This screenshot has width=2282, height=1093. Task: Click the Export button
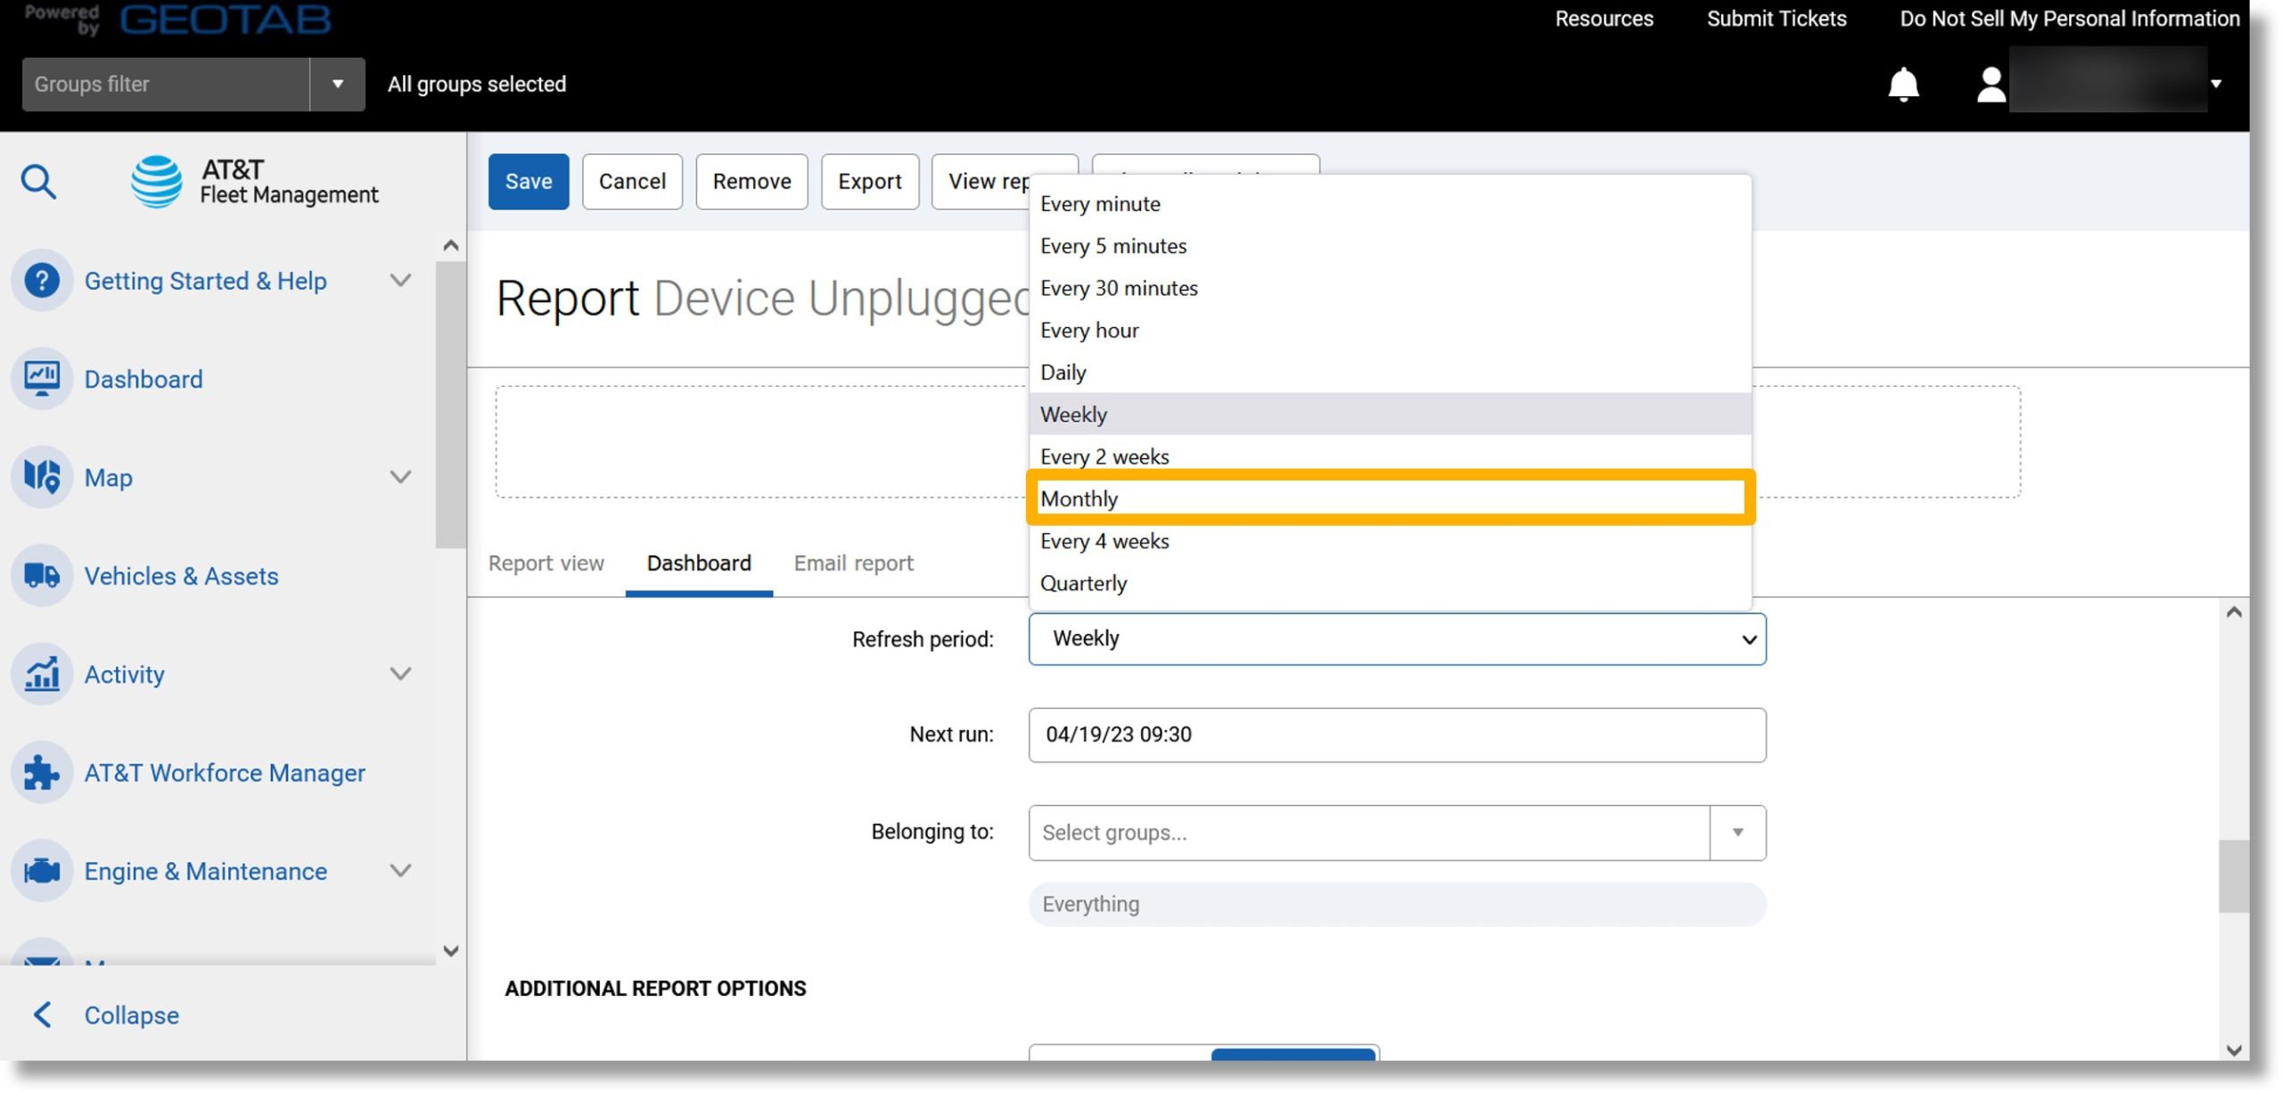(x=869, y=182)
